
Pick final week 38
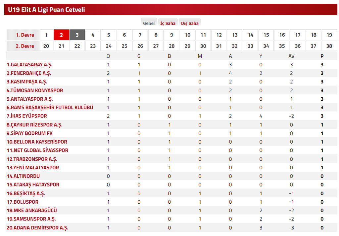coord(329,46)
